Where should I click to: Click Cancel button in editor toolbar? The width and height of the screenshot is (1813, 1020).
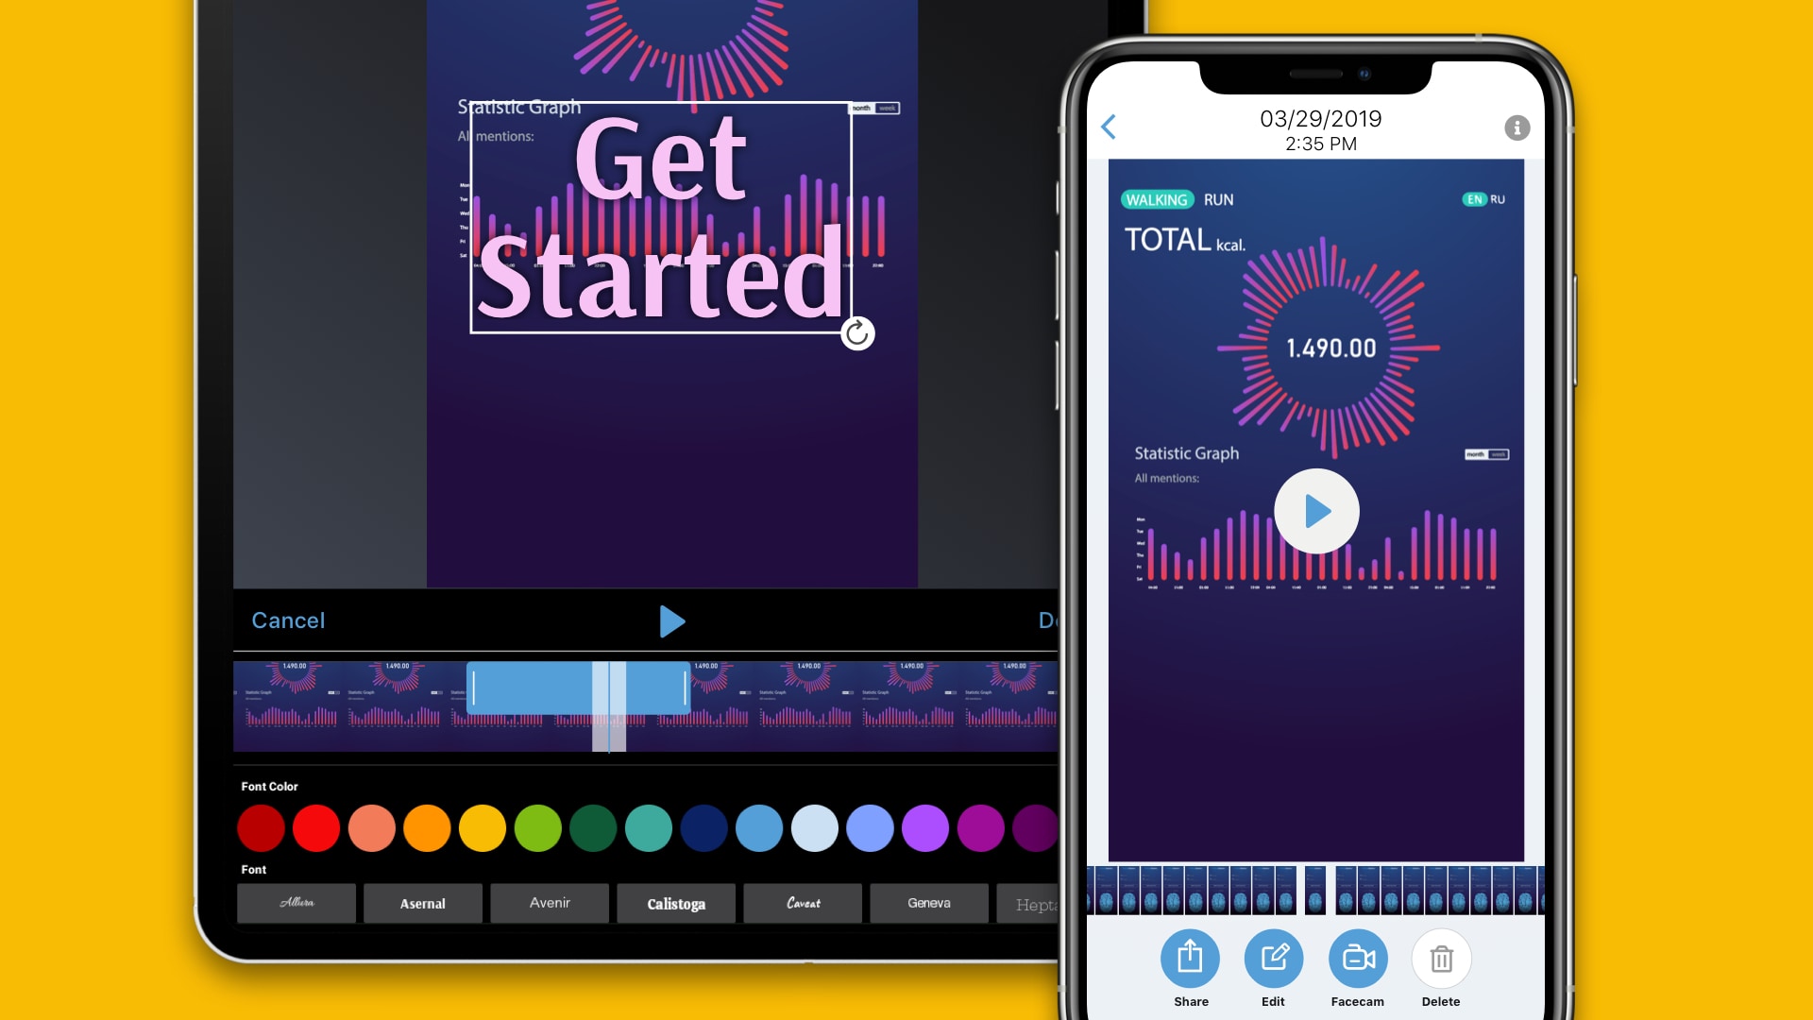click(288, 620)
